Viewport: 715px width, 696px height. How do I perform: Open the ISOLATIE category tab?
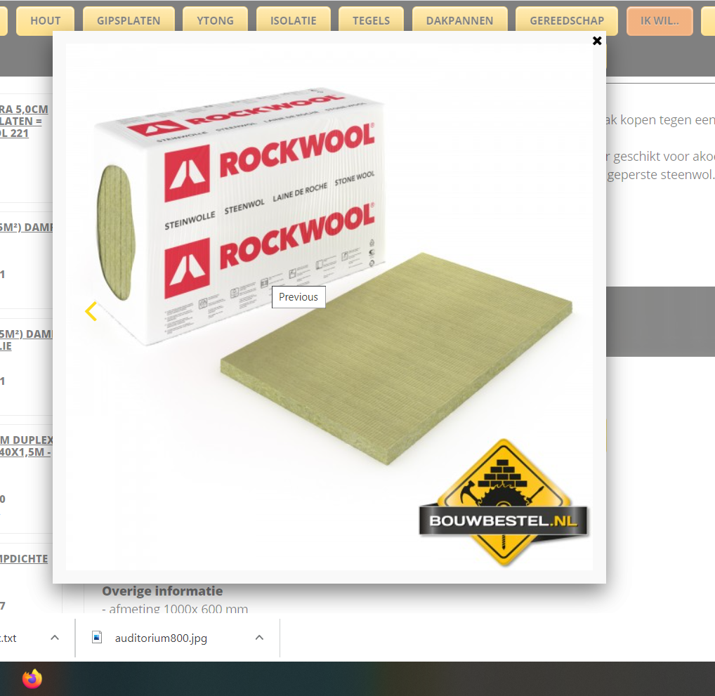tap(293, 21)
